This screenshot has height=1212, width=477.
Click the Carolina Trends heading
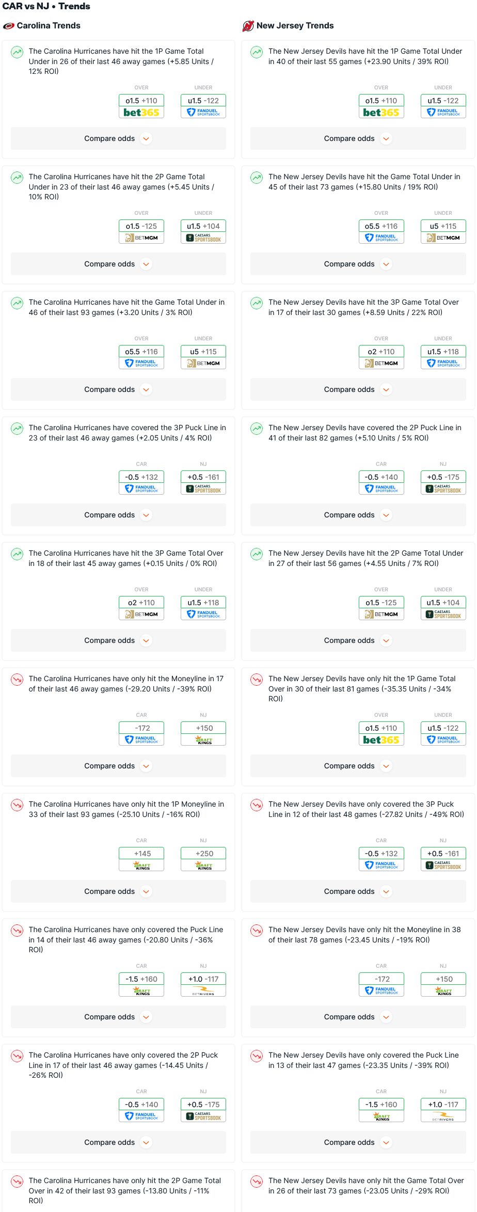click(49, 26)
